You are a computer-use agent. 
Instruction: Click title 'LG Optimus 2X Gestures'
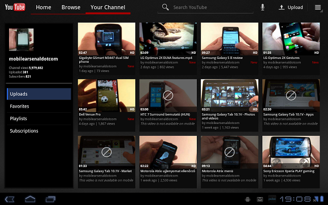click(x=282, y=58)
